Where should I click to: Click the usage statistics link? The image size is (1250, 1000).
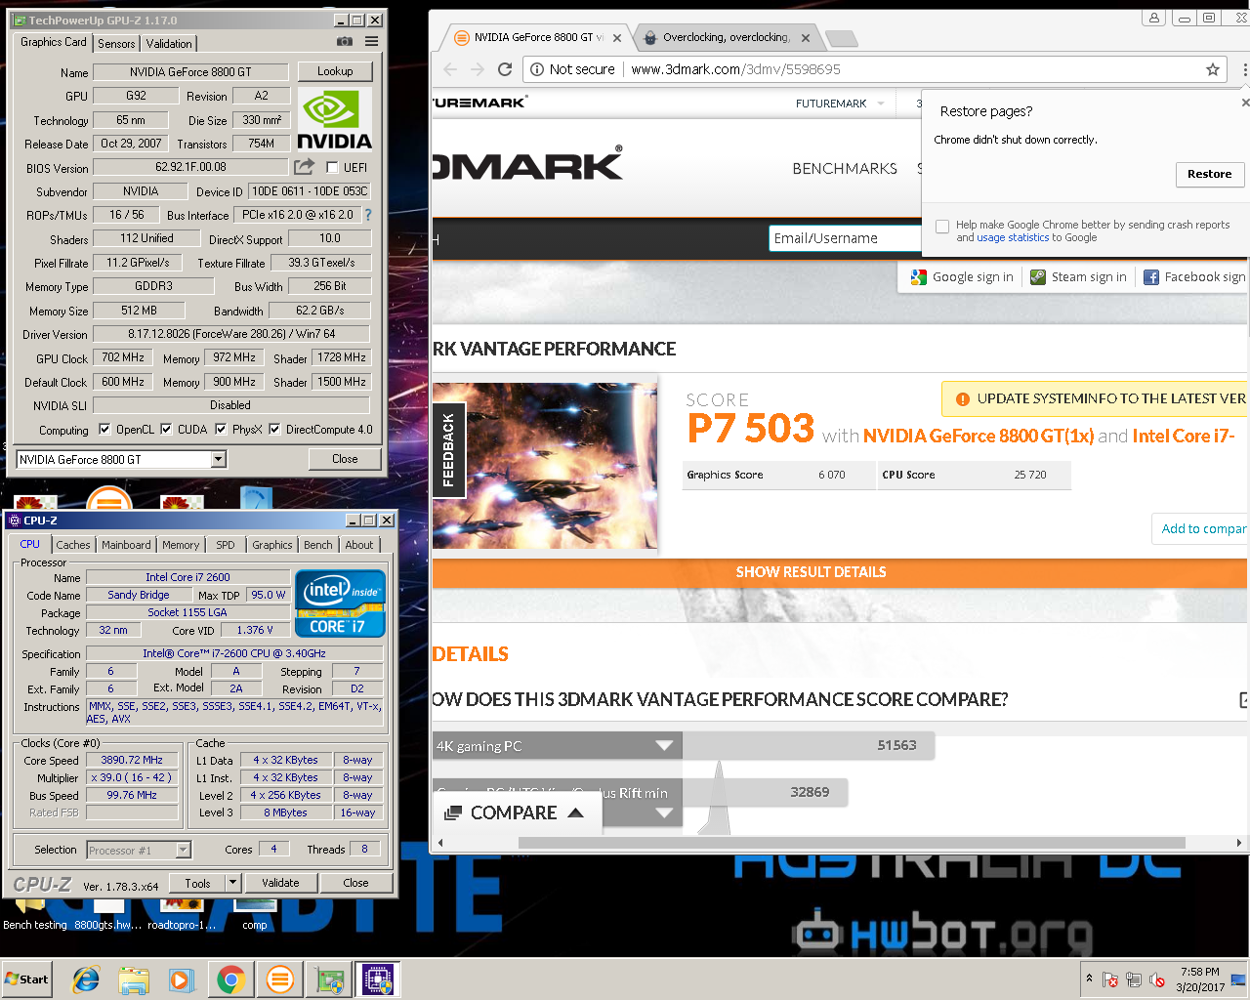(x=1013, y=237)
